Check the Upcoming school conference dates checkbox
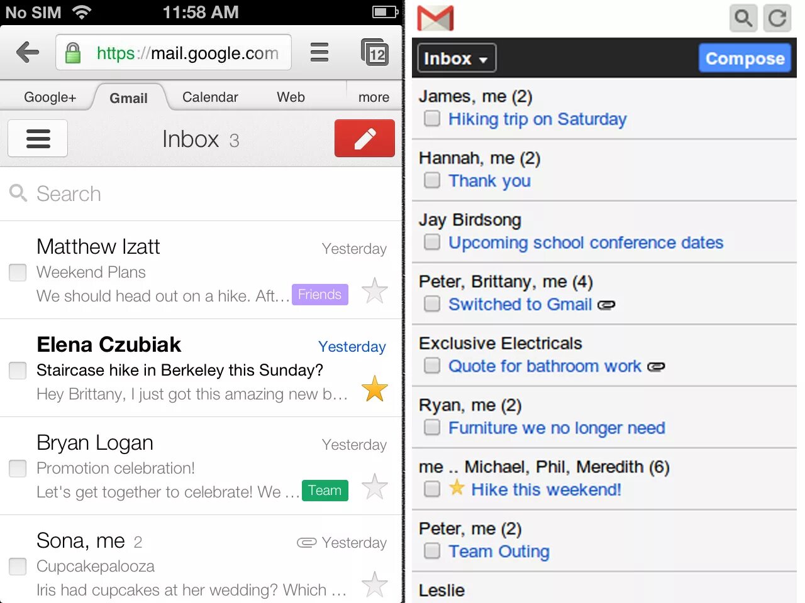Image resolution: width=805 pixels, height=603 pixels. tap(432, 242)
